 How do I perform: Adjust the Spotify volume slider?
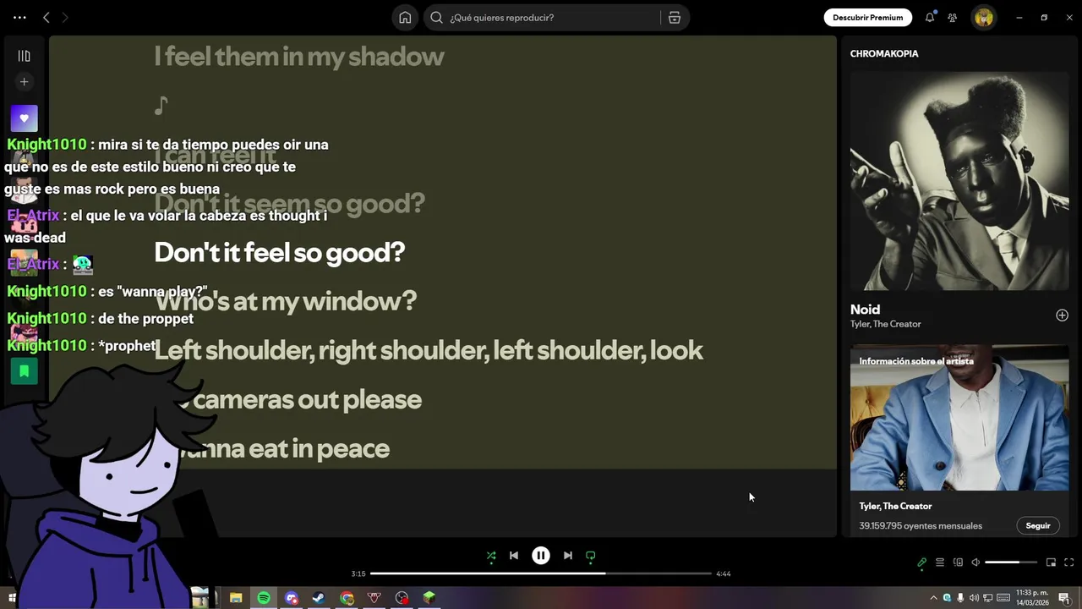[x=1011, y=562]
